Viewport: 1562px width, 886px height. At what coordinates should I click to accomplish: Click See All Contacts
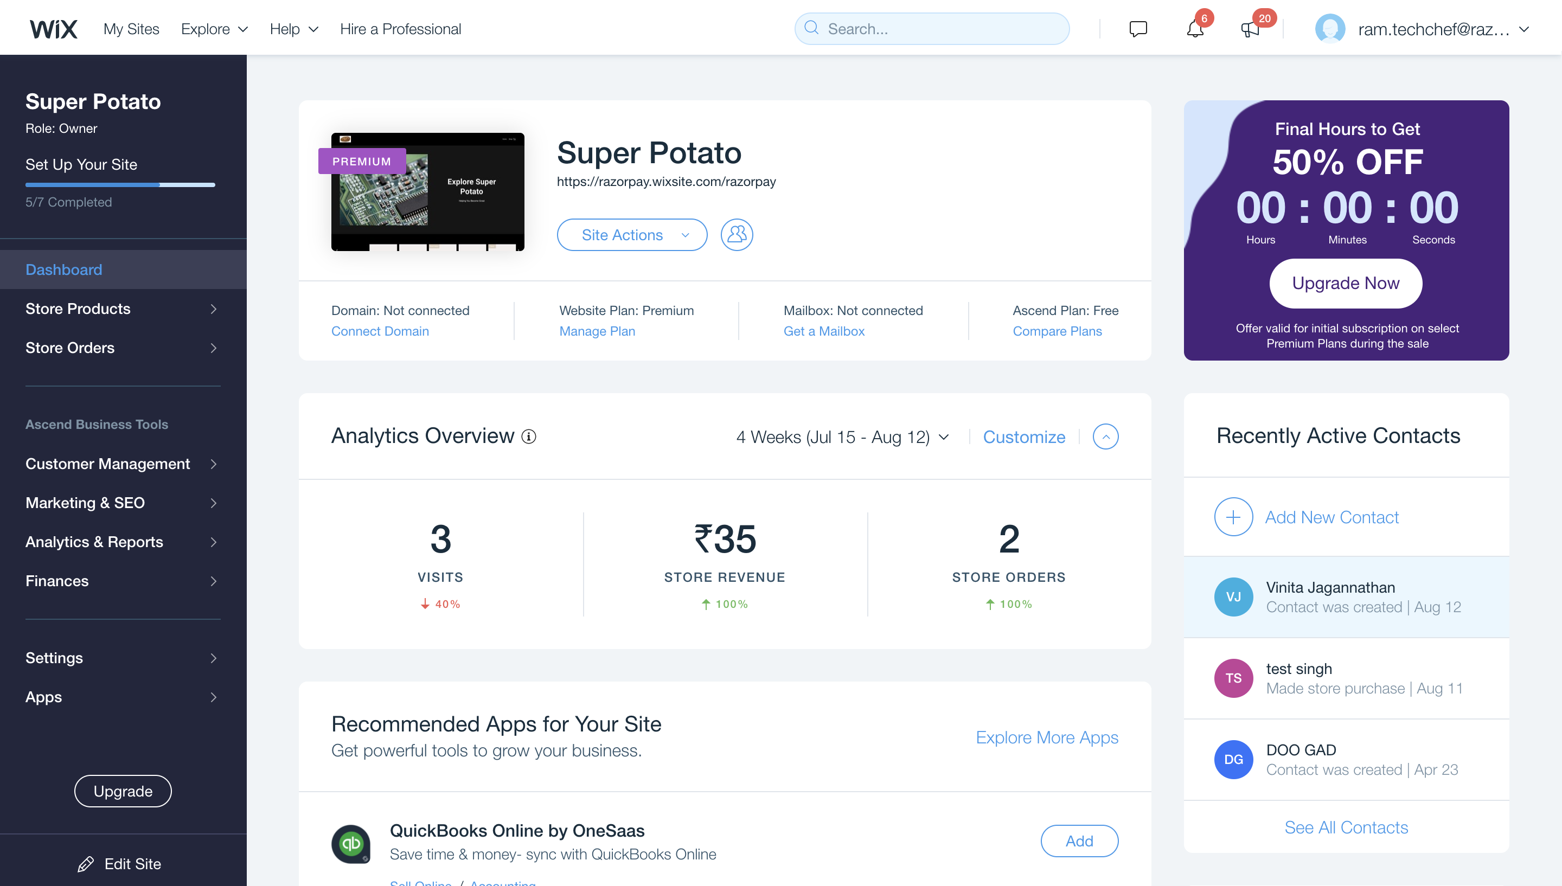(x=1346, y=827)
